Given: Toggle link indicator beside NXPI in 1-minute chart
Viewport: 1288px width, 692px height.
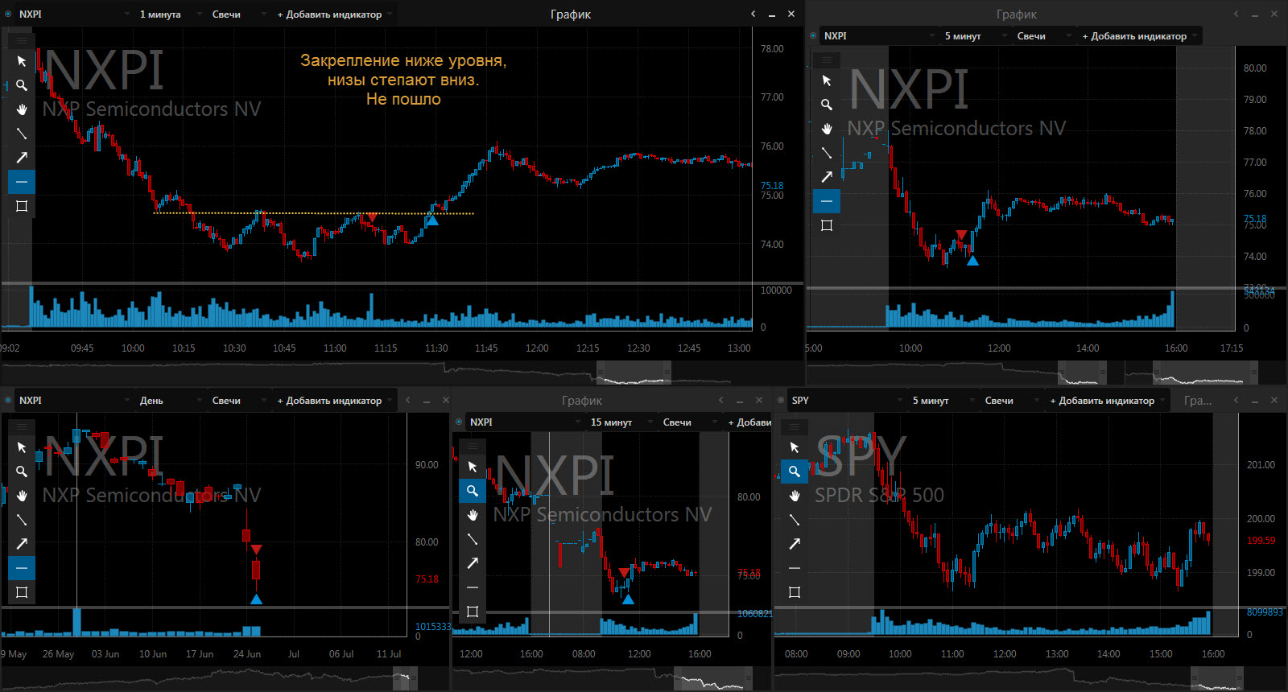Looking at the screenshot, I should point(8,14).
